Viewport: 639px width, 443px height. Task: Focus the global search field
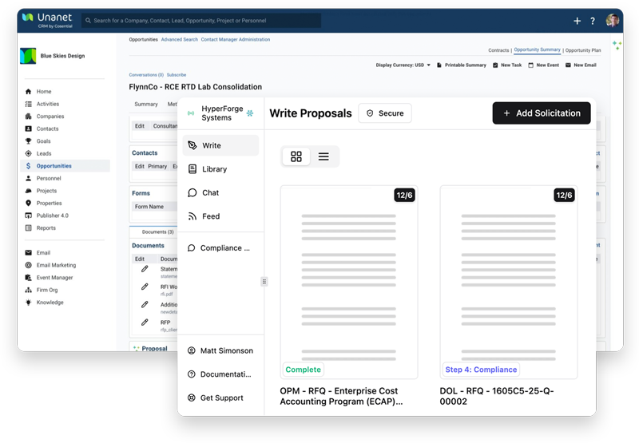click(x=201, y=21)
